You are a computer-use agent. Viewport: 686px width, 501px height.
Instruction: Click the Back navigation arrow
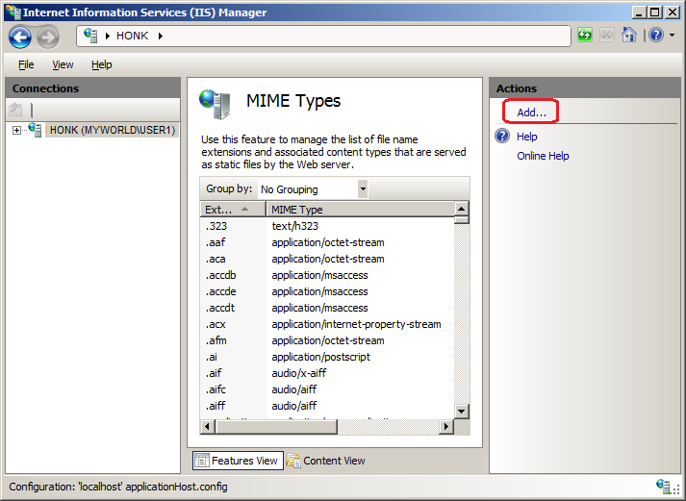pos(20,37)
